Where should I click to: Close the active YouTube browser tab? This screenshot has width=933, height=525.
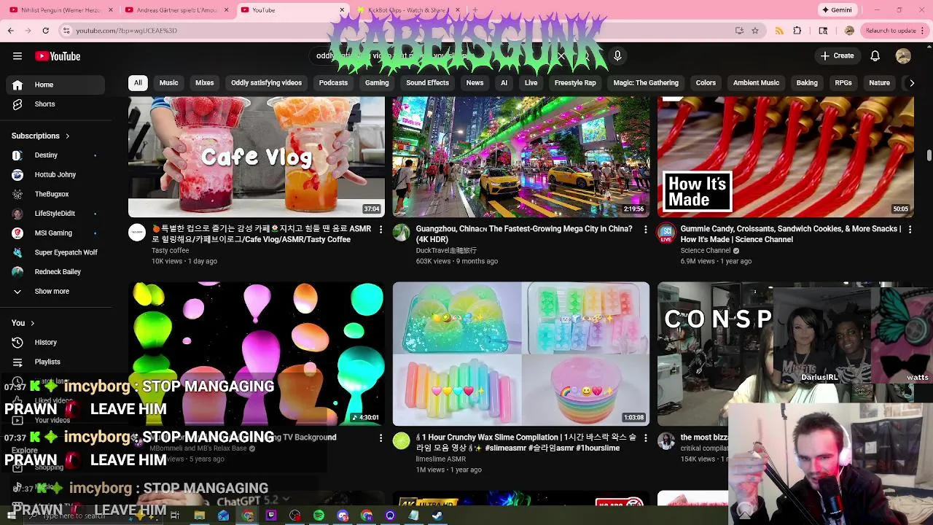click(x=342, y=10)
